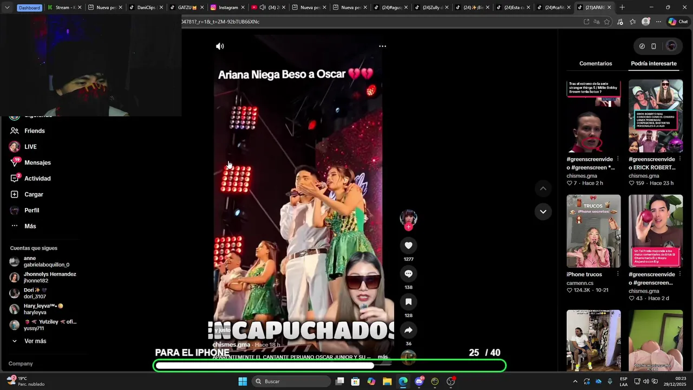
Task: Open options for first #greenscreenvideo card
Action: pyautogui.click(x=618, y=159)
